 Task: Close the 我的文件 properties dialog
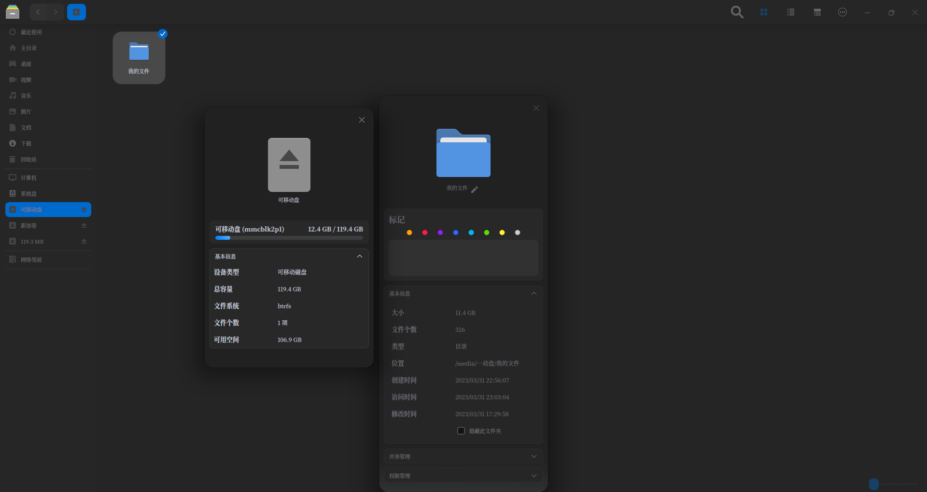tap(536, 108)
